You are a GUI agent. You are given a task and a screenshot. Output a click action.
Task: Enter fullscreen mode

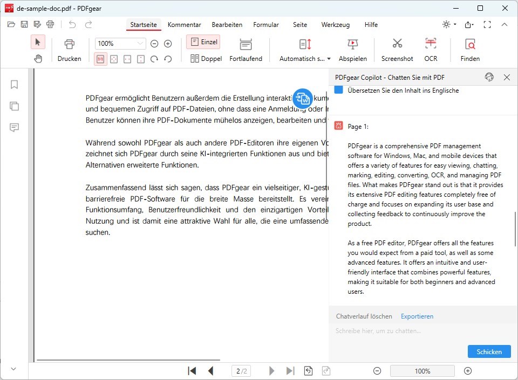point(487,24)
